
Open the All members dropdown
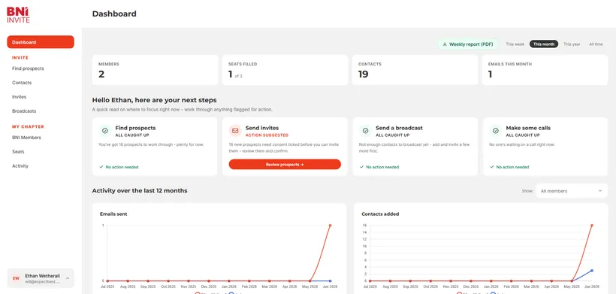572,191
